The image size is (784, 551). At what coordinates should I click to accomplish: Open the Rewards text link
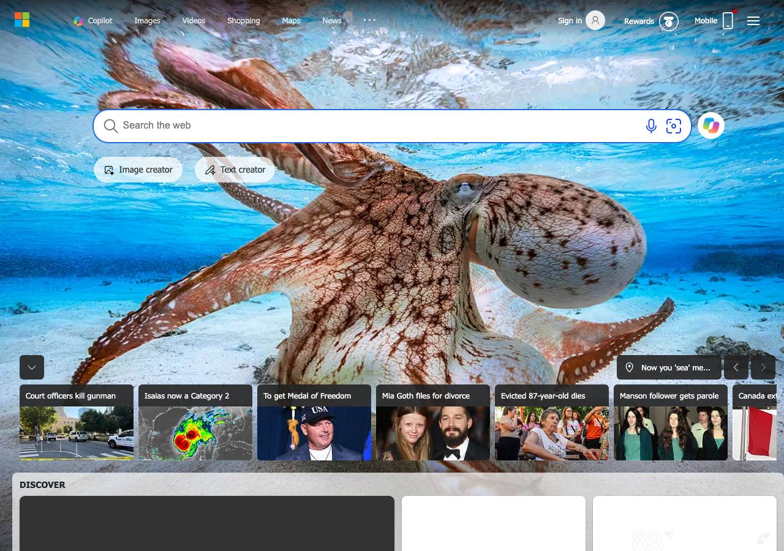point(639,21)
